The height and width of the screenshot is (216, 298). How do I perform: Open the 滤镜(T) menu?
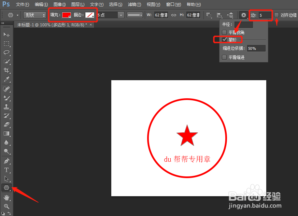pyautogui.click(x=134, y=4)
